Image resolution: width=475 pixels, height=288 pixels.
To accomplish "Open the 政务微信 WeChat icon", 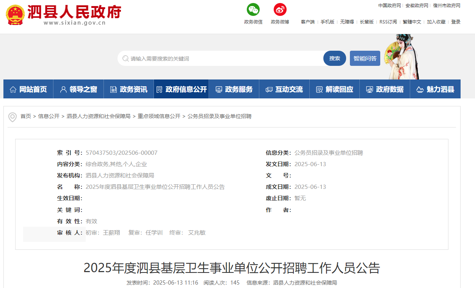I will point(253,9).
